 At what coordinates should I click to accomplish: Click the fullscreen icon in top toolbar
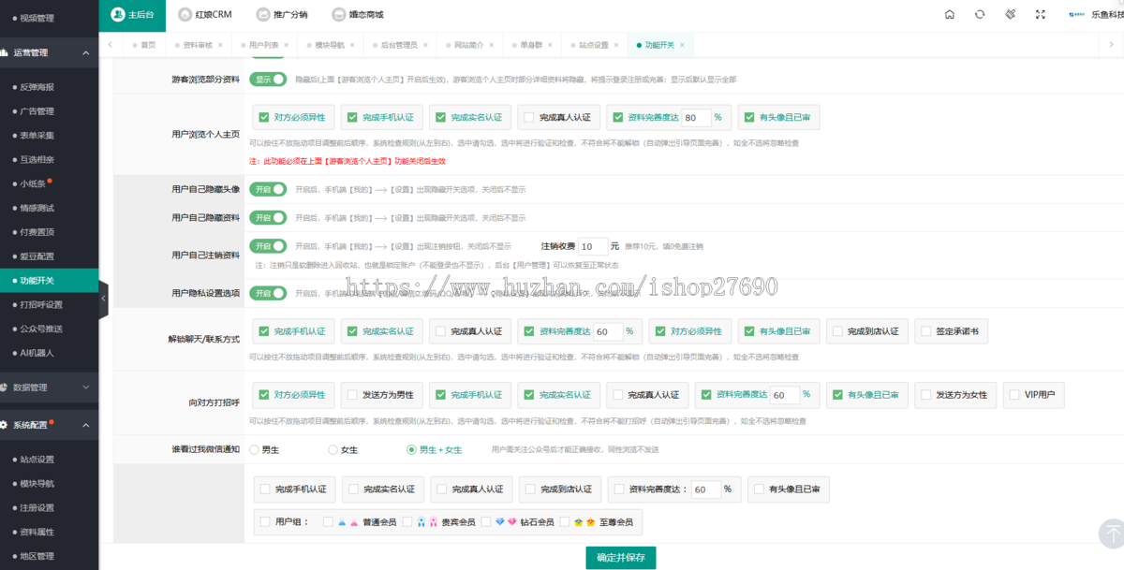[x=1041, y=15]
